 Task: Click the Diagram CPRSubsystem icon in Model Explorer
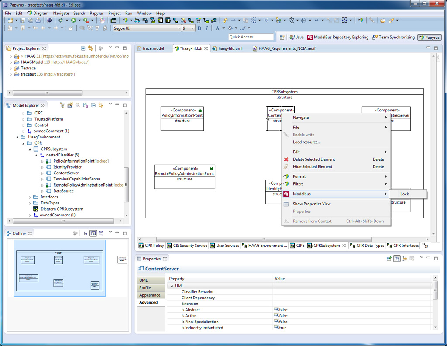[36, 209]
